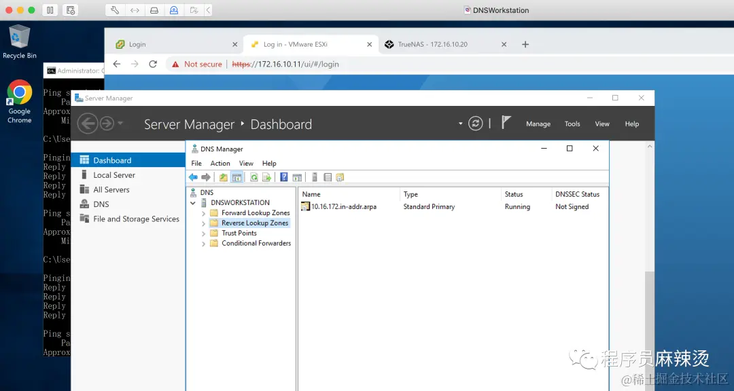Click the Refresh icon in DNS Manager toolbar
The height and width of the screenshot is (391, 734).
click(254, 177)
